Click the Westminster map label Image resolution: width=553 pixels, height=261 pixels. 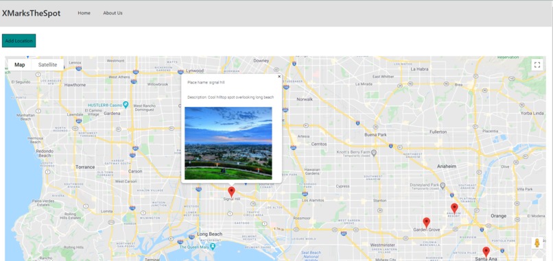383,245
